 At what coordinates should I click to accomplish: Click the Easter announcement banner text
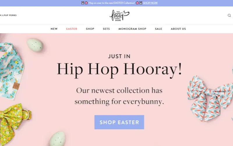coord(112,3)
